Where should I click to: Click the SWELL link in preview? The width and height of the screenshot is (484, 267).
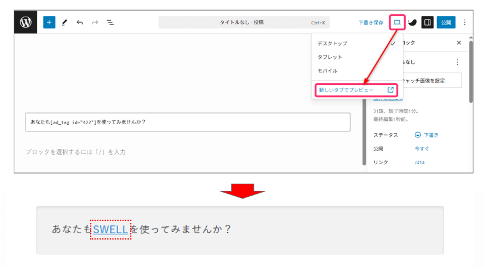tap(110, 230)
